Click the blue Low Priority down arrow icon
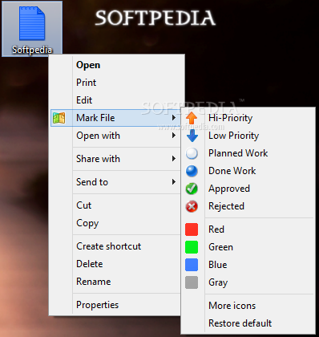The width and height of the screenshot is (319, 337). 192,136
